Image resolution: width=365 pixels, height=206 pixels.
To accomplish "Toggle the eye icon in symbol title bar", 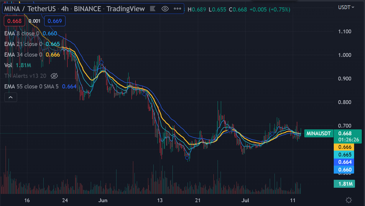I will [x=165, y=9].
